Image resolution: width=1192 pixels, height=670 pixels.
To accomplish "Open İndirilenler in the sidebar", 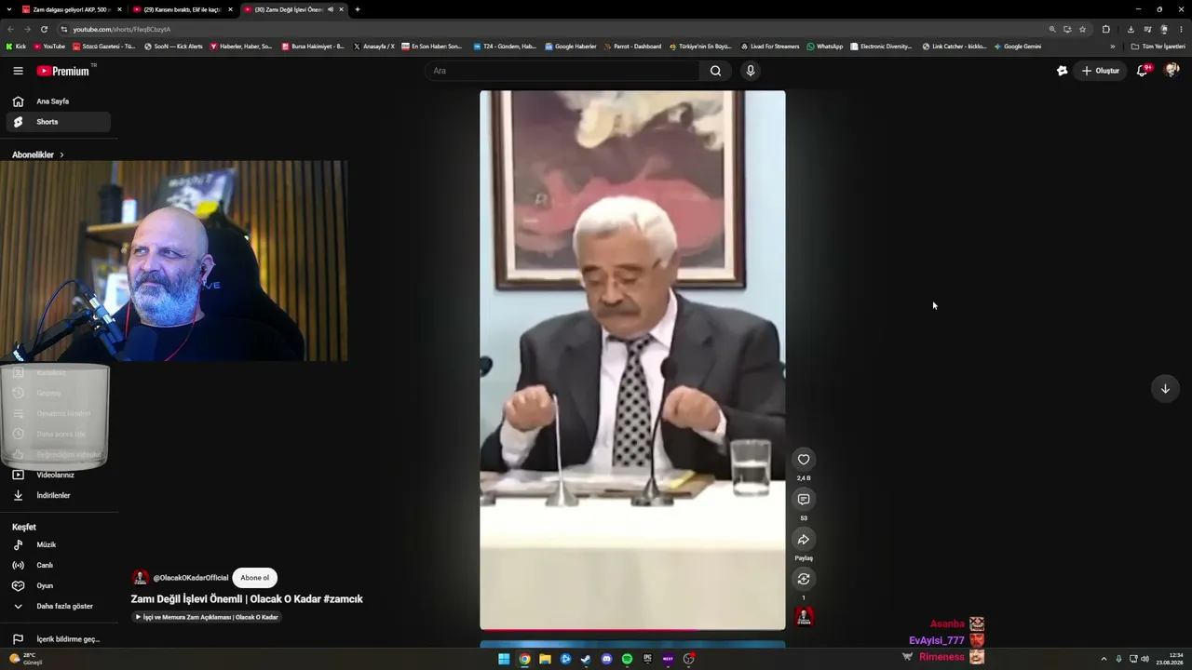I will [58, 495].
